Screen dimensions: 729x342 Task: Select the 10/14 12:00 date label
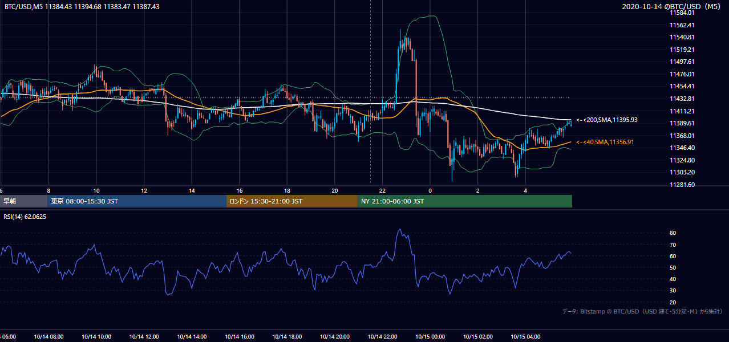point(144,337)
